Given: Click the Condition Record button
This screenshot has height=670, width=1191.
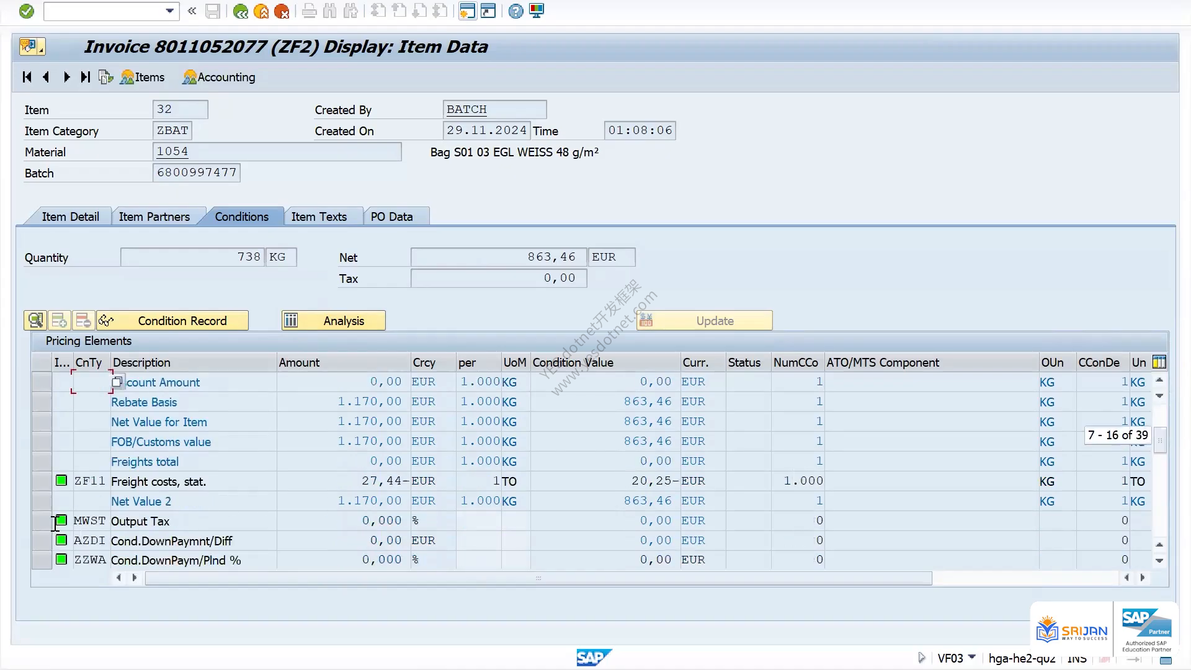Looking at the screenshot, I should 172,321.
